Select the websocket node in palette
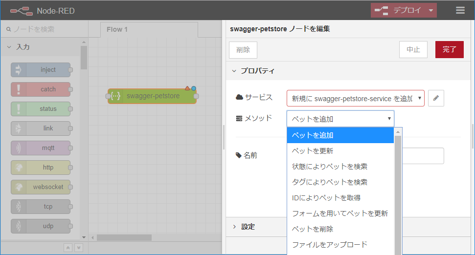Image resolution: width=475 pixels, height=255 pixels. coord(41,187)
